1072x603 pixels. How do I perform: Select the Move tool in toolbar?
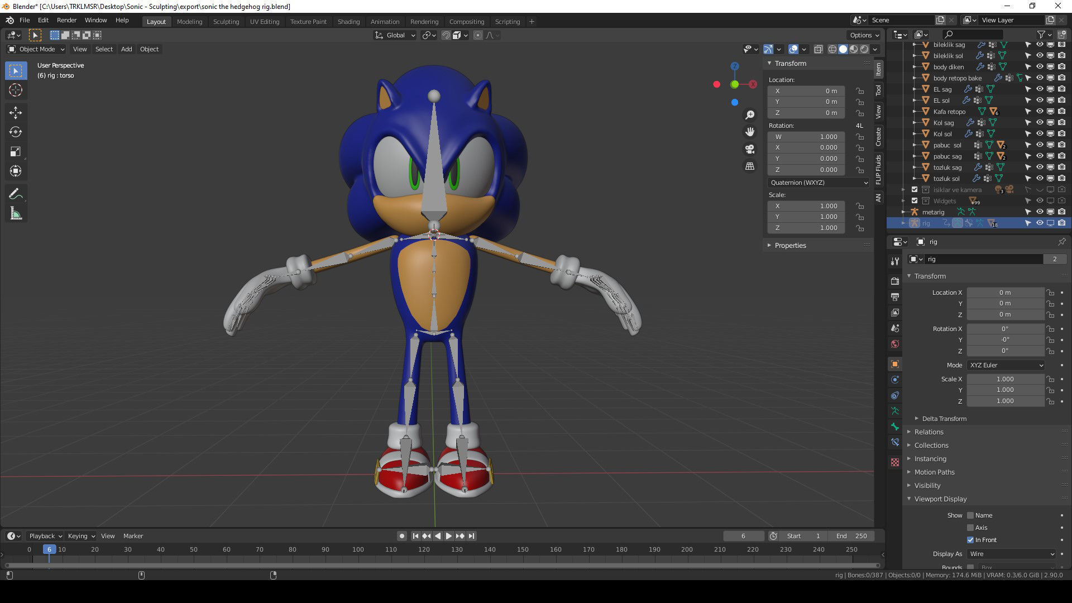pyautogui.click(x=16, y=112)
